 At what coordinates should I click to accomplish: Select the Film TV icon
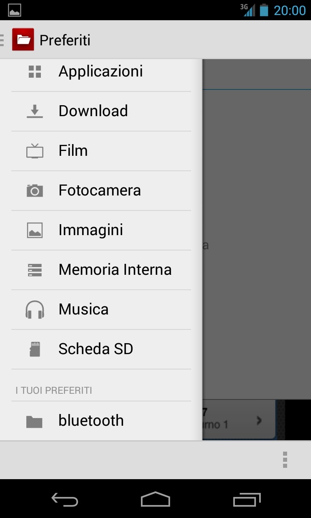tap(35, 151)
